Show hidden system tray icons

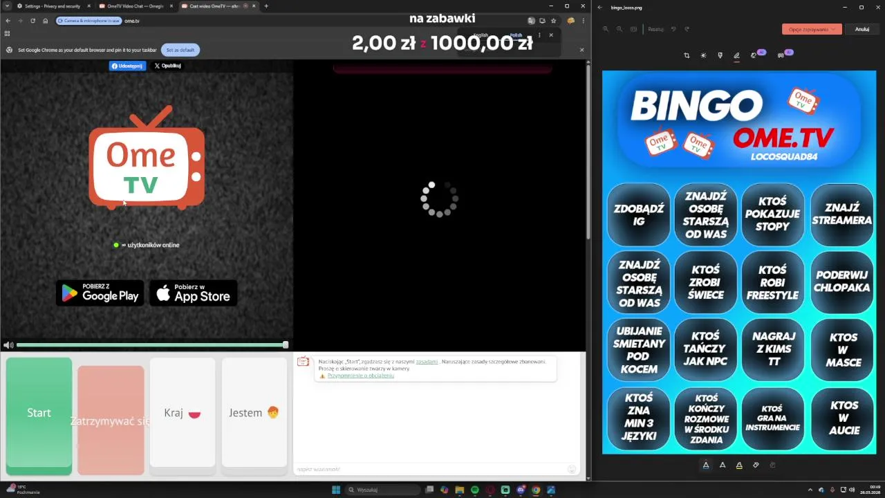click(x=810, y=490)
